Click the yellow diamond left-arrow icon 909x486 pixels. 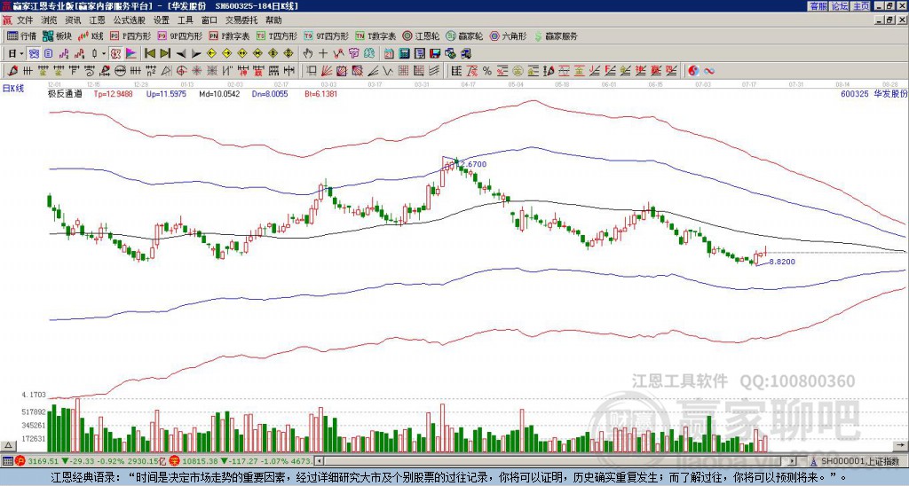[211, 54]
